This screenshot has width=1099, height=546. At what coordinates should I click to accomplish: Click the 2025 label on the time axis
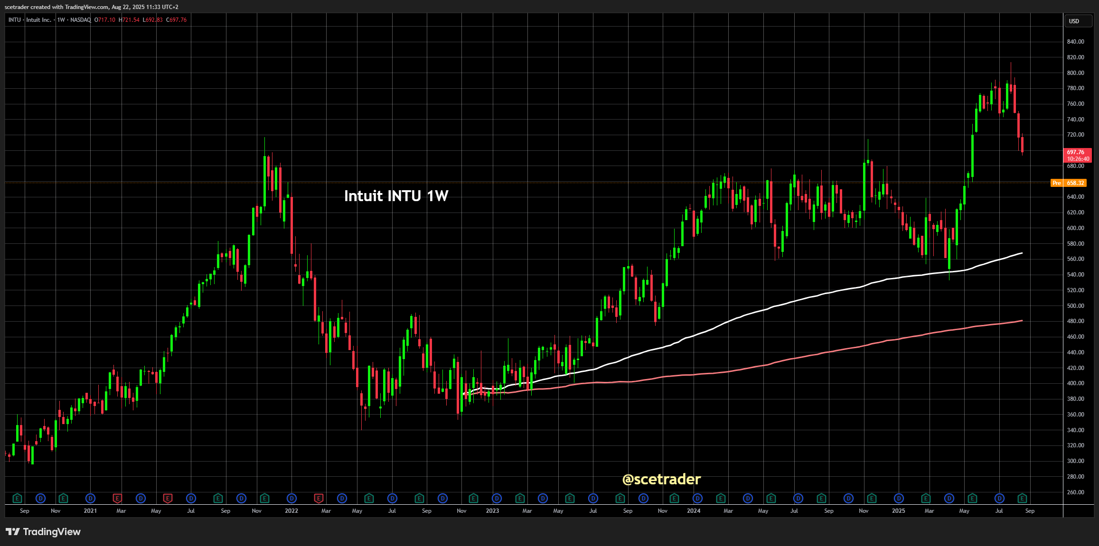(898, 511)
